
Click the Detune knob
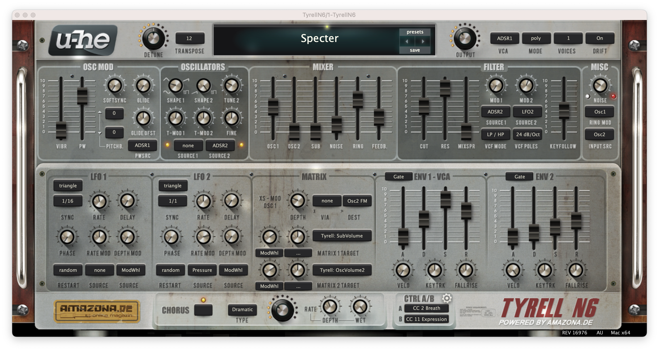click(x=153, y=39)
